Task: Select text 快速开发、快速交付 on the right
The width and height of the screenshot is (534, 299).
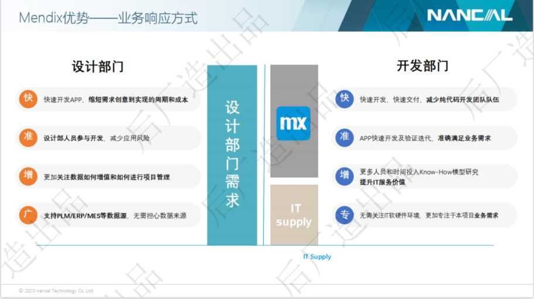Action: pos(390,99)
